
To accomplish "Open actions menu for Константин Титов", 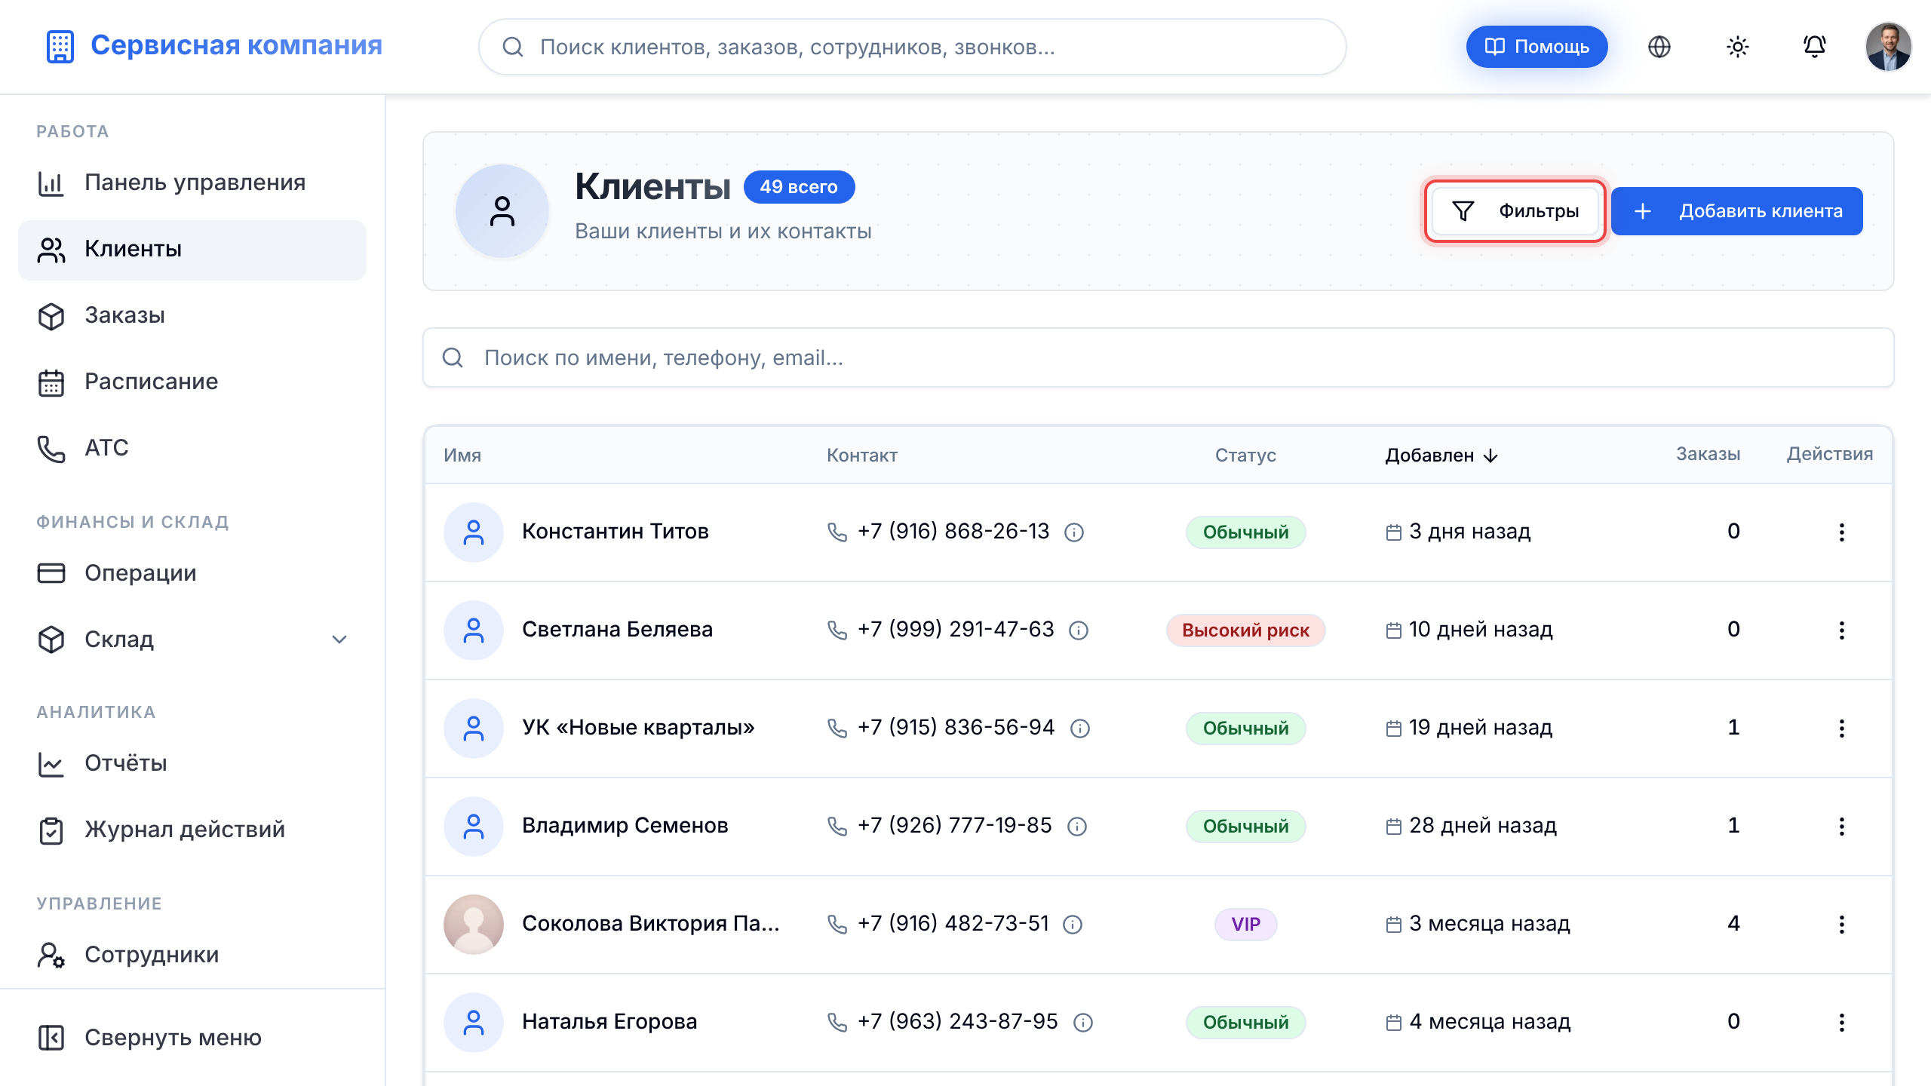I will [x=1841, y=532].
